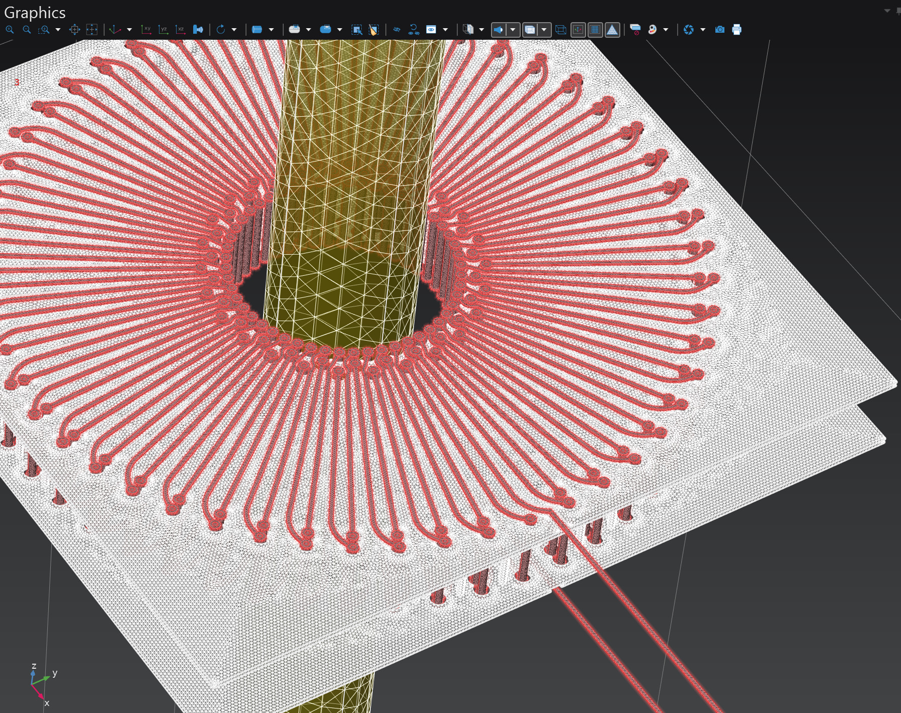Switch to the YZ plane view
The width and height of the screenshot is (901, 713).
(163, 30)
